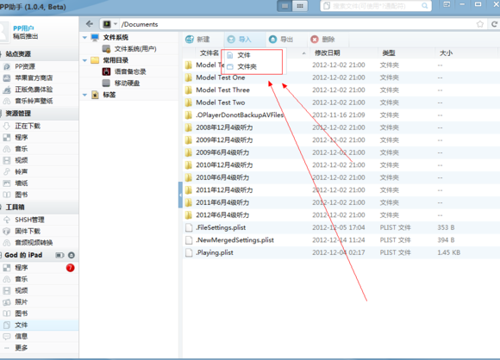The image size is (500, 360).
Task: Switch to list view mode
Action: [x=285, y=6]
